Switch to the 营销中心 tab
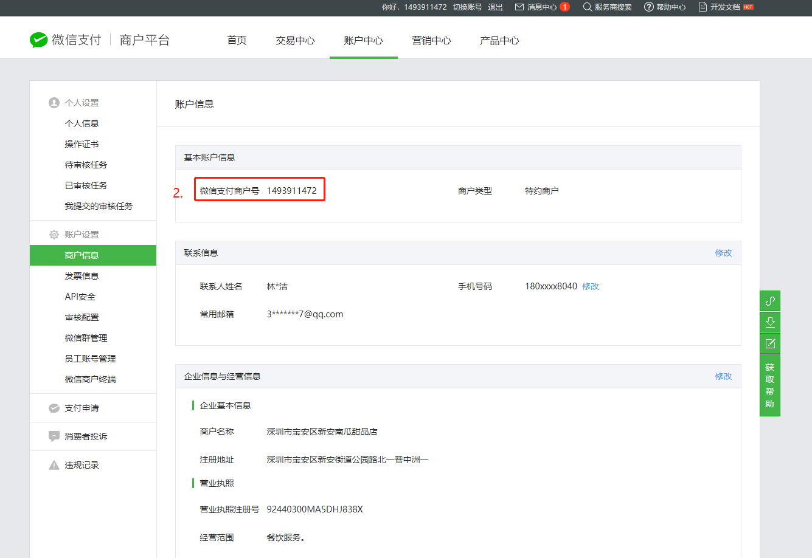Viewport: 812px width, 558px height. [431, 41]
